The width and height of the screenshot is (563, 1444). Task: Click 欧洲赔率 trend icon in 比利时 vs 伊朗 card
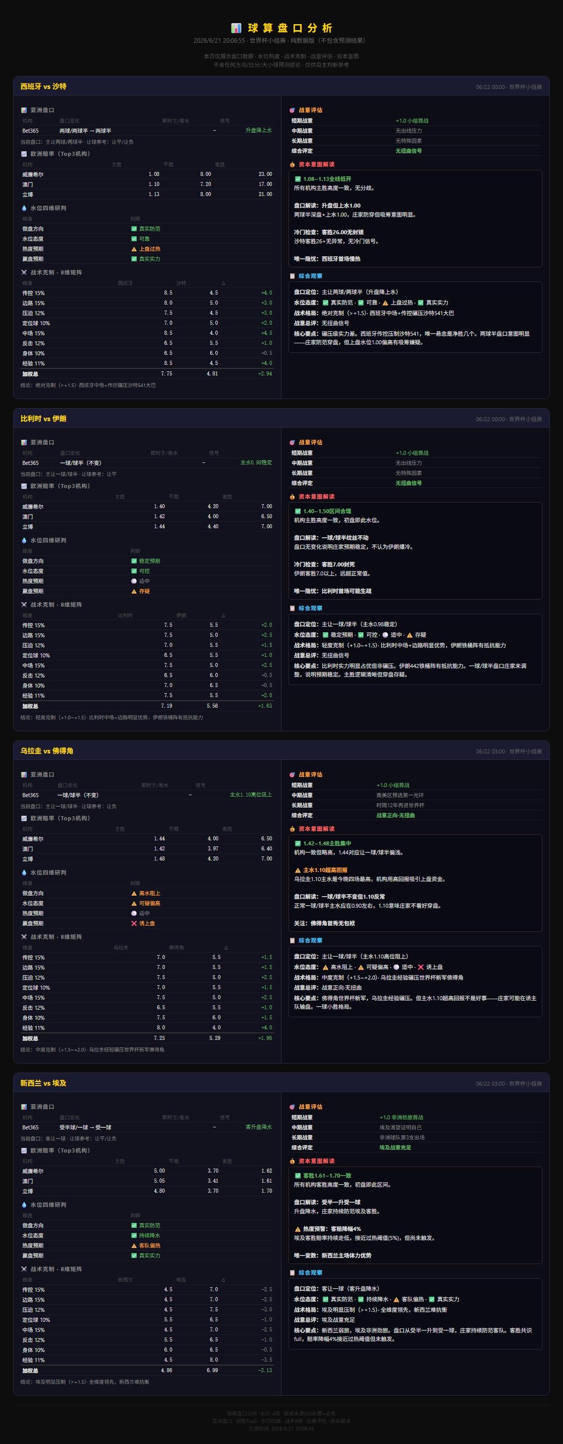[x=24, y=487]
